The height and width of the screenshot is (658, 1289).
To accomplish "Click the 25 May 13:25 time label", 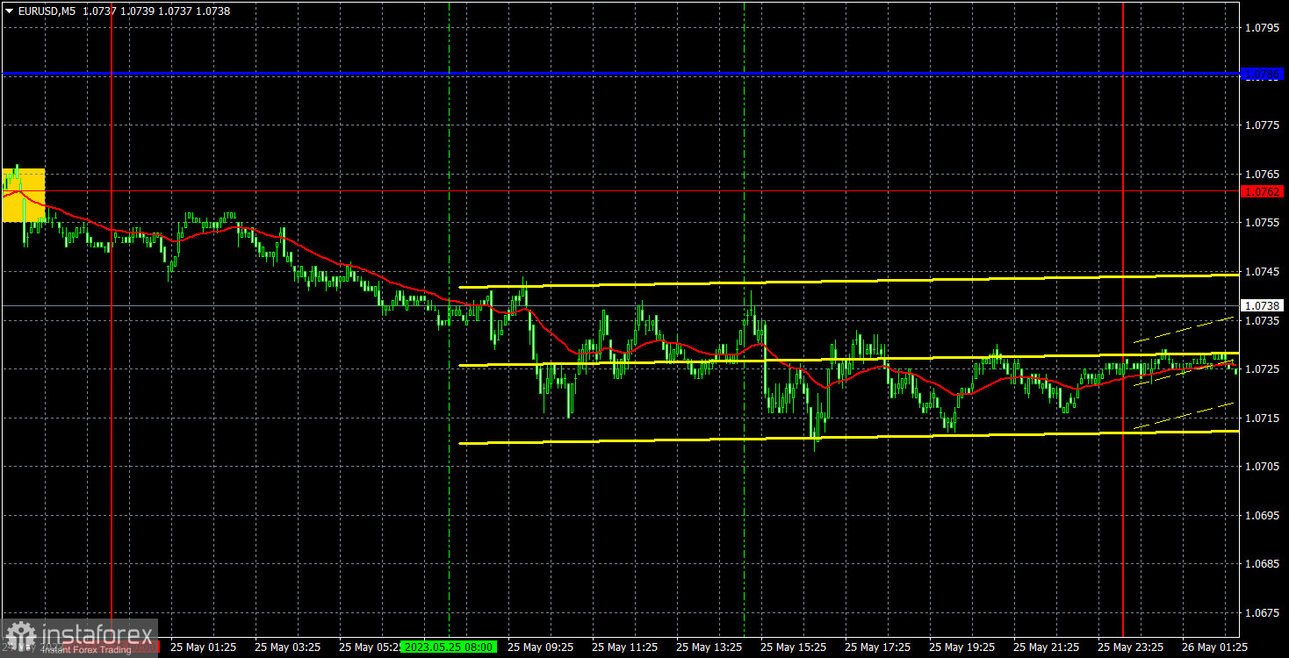I will [709, 647].
